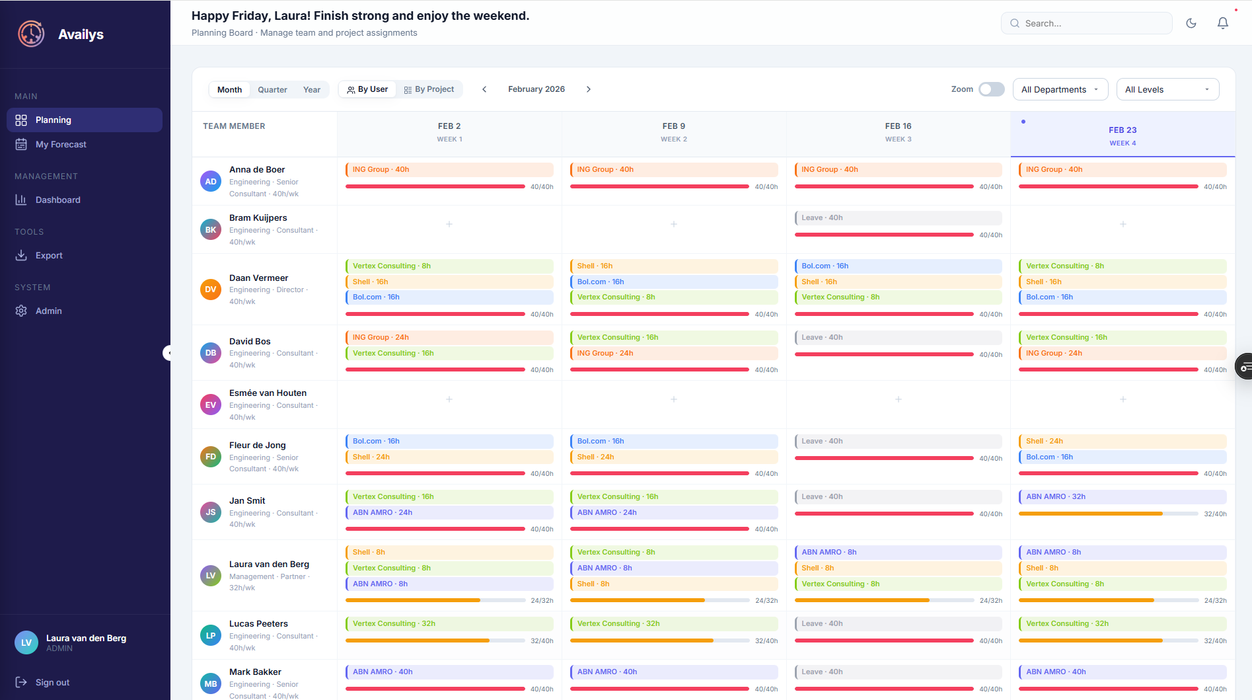1252x700 pixels.
Task: Open notifications via the bell icon
Action: coord(1222,23)
